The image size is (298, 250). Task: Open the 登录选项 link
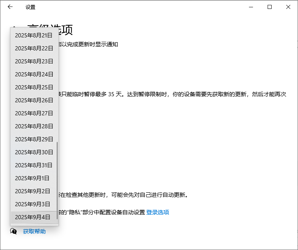tap(157, 212)
